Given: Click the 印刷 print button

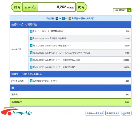Looking at the screenshot, I should tap(127, 113).
